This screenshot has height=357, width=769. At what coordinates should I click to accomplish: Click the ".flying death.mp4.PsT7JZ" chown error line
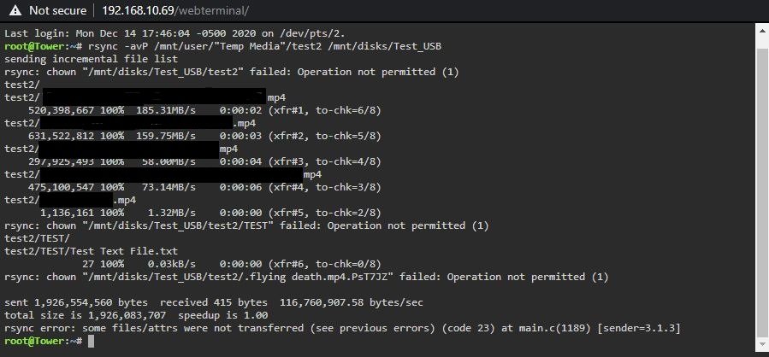[x=306, y=278]
